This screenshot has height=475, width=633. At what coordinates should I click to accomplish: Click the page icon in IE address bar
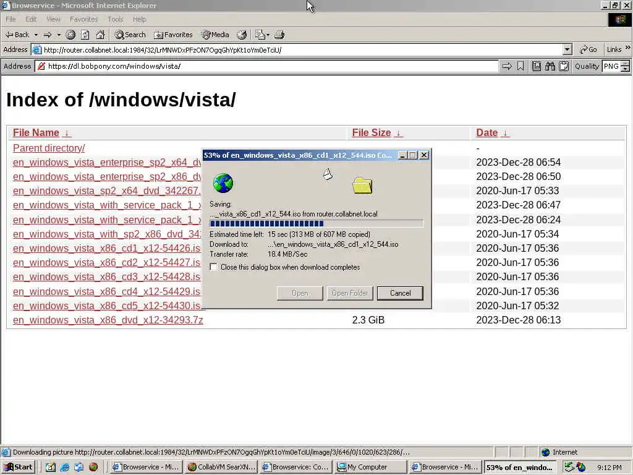coord(36,49)
